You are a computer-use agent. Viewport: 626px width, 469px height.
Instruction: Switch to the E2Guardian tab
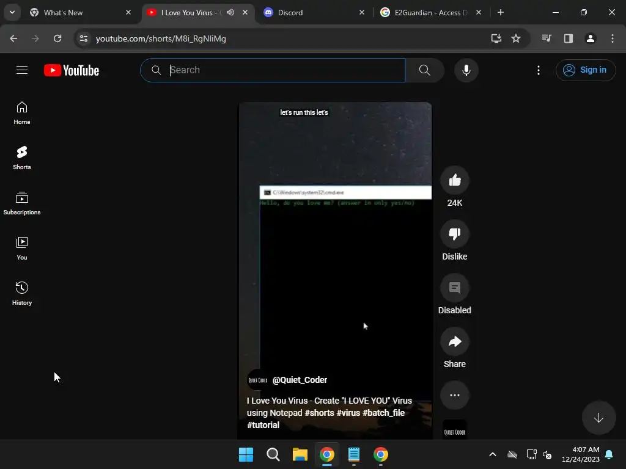pos(430,13)
